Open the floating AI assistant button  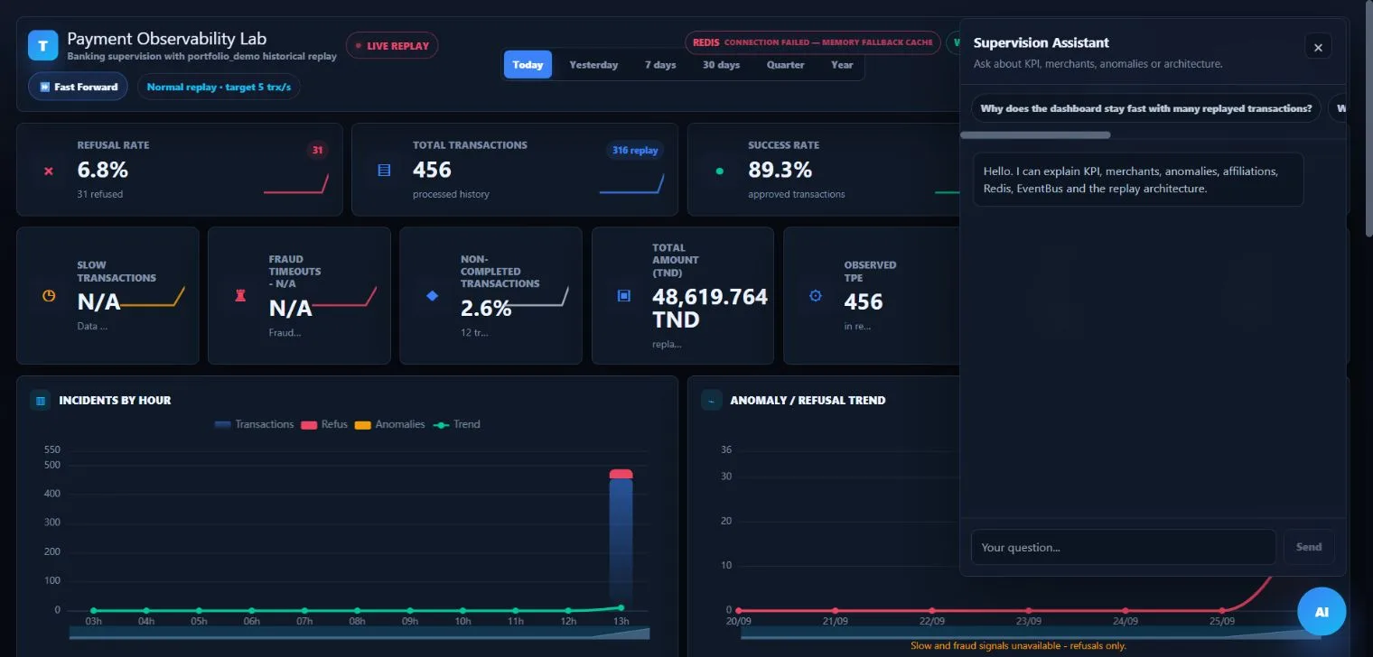(x=1322, y=612)
